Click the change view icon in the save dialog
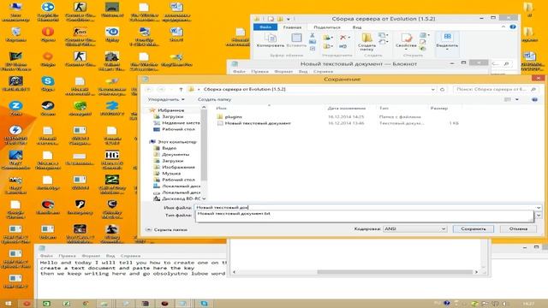The image size is (548, 308). point(508,100)
